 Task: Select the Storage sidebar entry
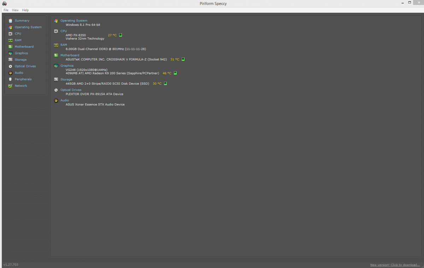[20, 60]
